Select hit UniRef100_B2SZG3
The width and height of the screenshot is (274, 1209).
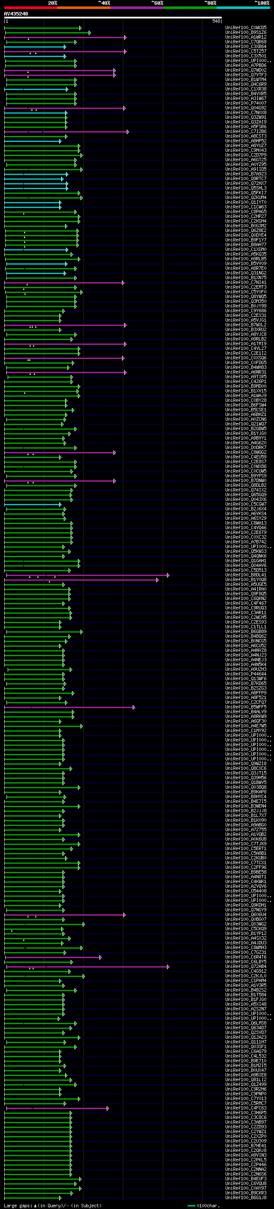(246, 688)
